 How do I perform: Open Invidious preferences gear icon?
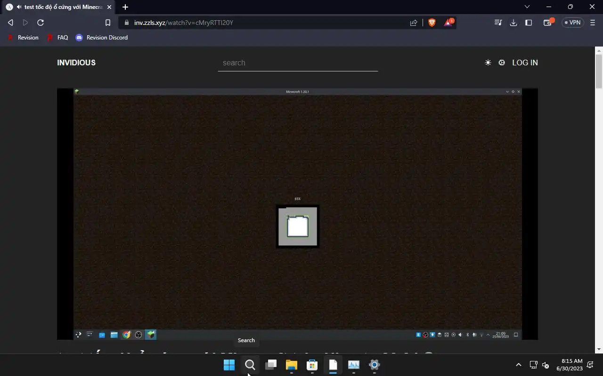click(x=502, y=63)
